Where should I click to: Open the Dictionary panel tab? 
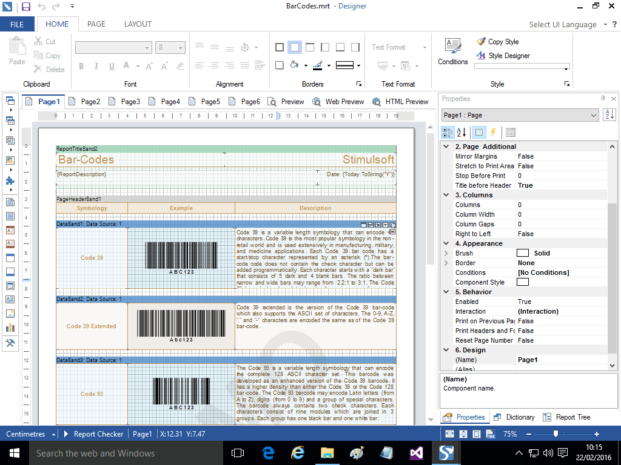point(514,417)
